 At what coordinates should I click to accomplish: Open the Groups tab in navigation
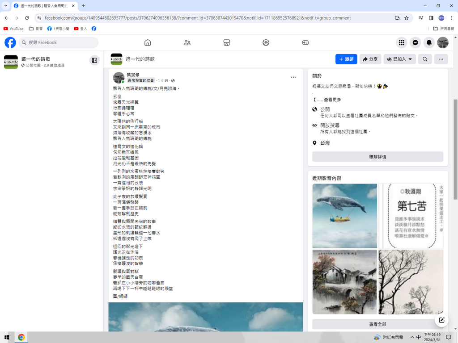(266, 42)
